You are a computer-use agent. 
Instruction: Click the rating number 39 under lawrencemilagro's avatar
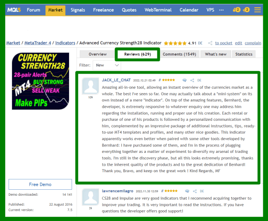pos(90,208)
